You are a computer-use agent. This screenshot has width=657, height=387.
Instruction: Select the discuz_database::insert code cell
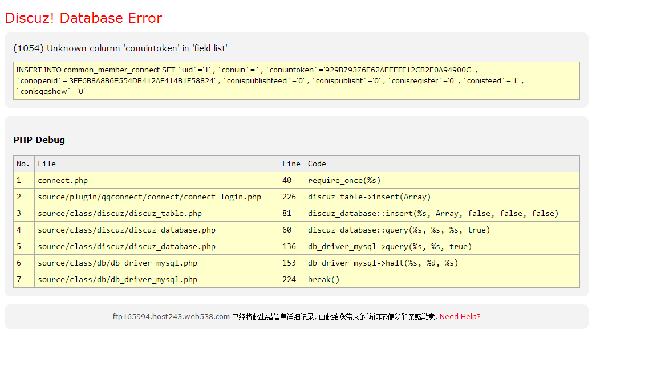point(442,213)
